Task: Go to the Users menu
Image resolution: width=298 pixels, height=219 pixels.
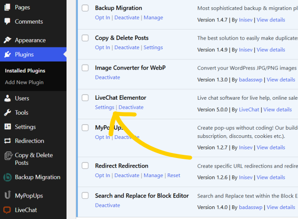Action: pos(22,98)
